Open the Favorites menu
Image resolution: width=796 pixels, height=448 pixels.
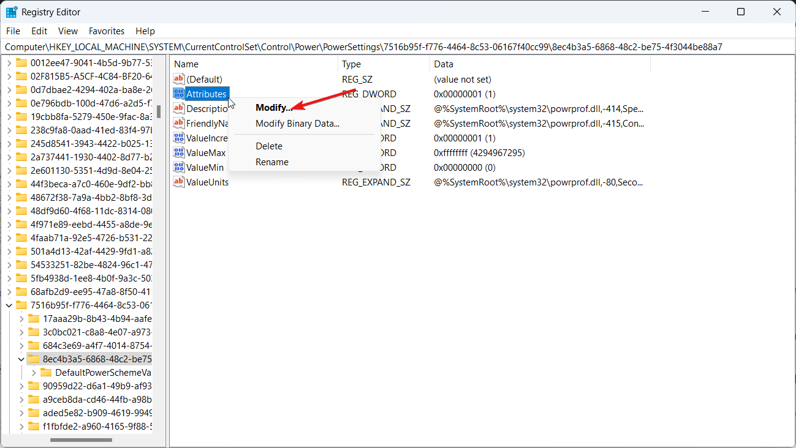click(107, 31)
